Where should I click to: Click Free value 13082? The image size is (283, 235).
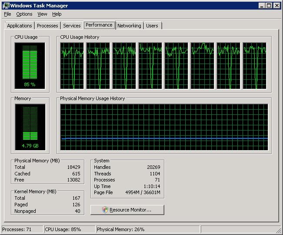coord(73,180)
